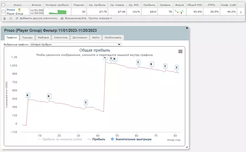The width and height of the screenshot is (246, 152).
Task: Click the Добавить другую статистику button
Action: click(37, 18)
